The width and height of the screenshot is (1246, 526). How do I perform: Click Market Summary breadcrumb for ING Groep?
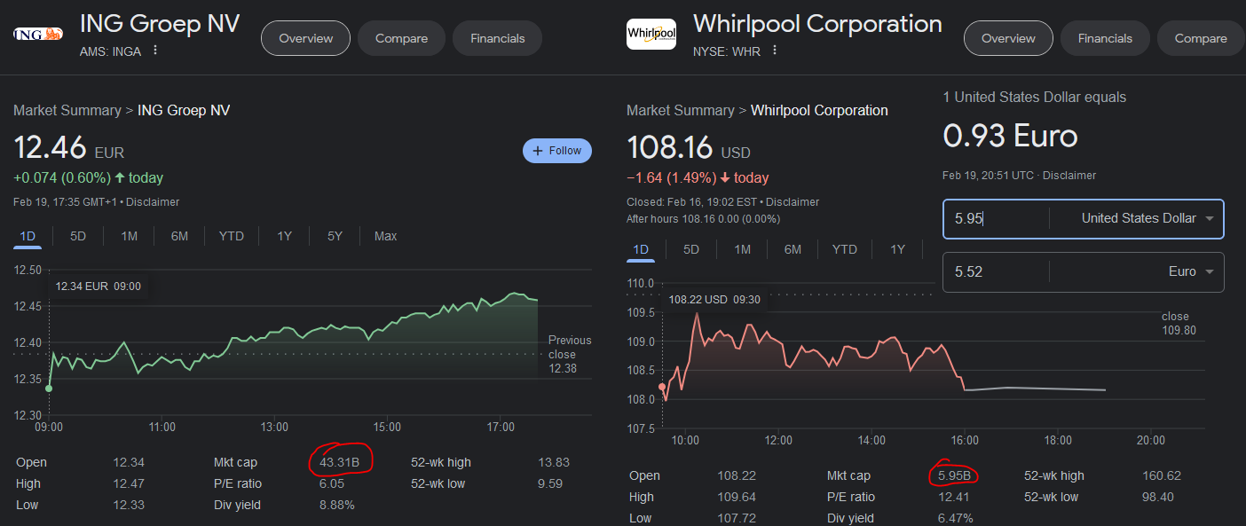pos(67,110)
